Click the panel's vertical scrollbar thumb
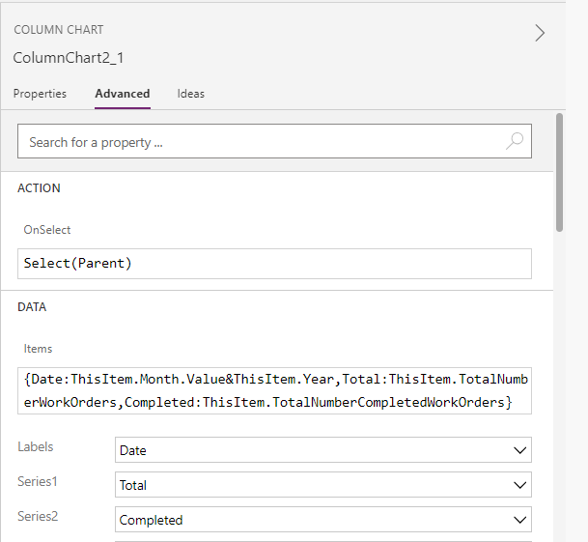The image size is (588, 542). (559, 172)
